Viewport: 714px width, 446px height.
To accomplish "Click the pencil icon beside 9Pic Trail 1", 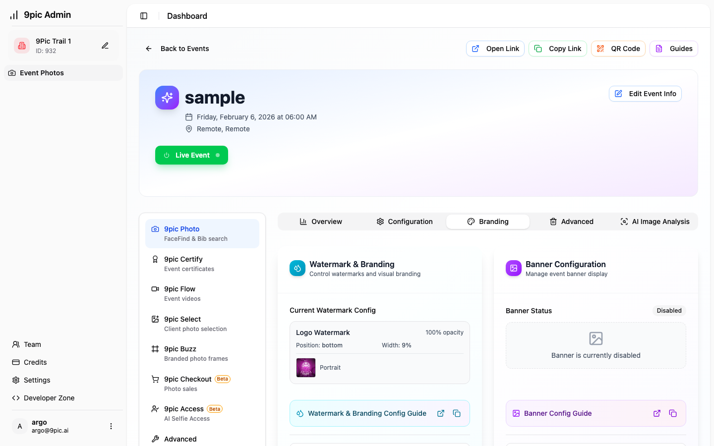I will coord(105,46).
